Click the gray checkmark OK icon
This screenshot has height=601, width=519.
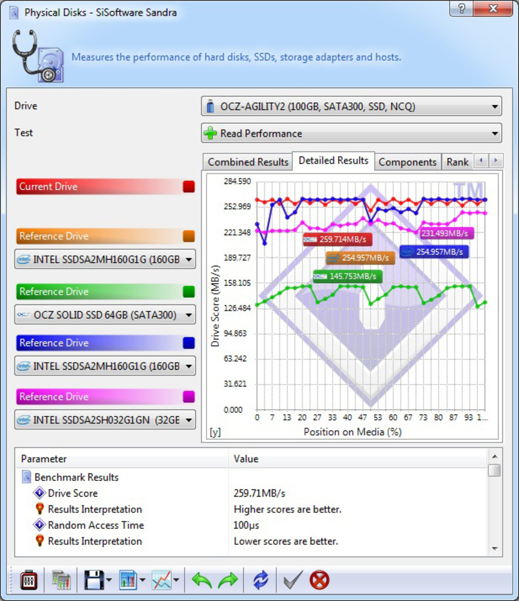coord(293,580)
